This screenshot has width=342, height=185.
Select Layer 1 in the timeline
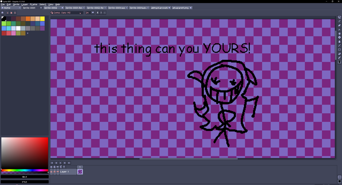(x=68, y=172)
